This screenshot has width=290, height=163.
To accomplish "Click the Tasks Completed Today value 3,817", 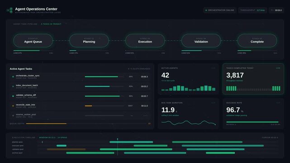I will [235, 75].
